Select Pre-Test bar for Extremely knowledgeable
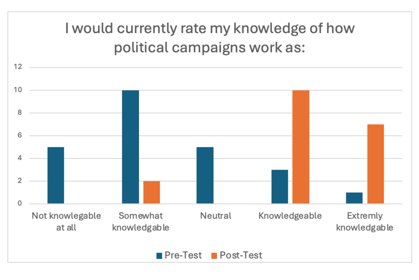Viewport: 419px width, 280px height. [x=354, y=198]
